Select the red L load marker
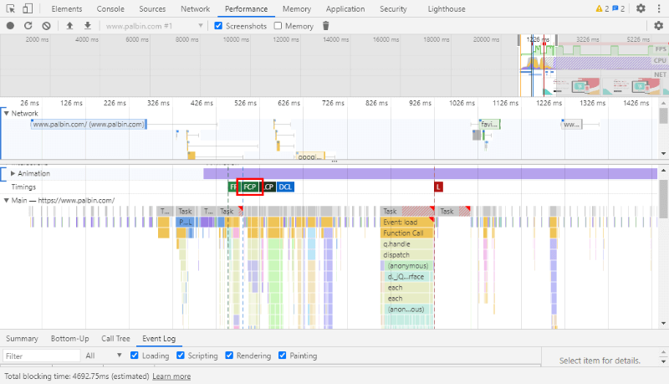 [438, 187]
